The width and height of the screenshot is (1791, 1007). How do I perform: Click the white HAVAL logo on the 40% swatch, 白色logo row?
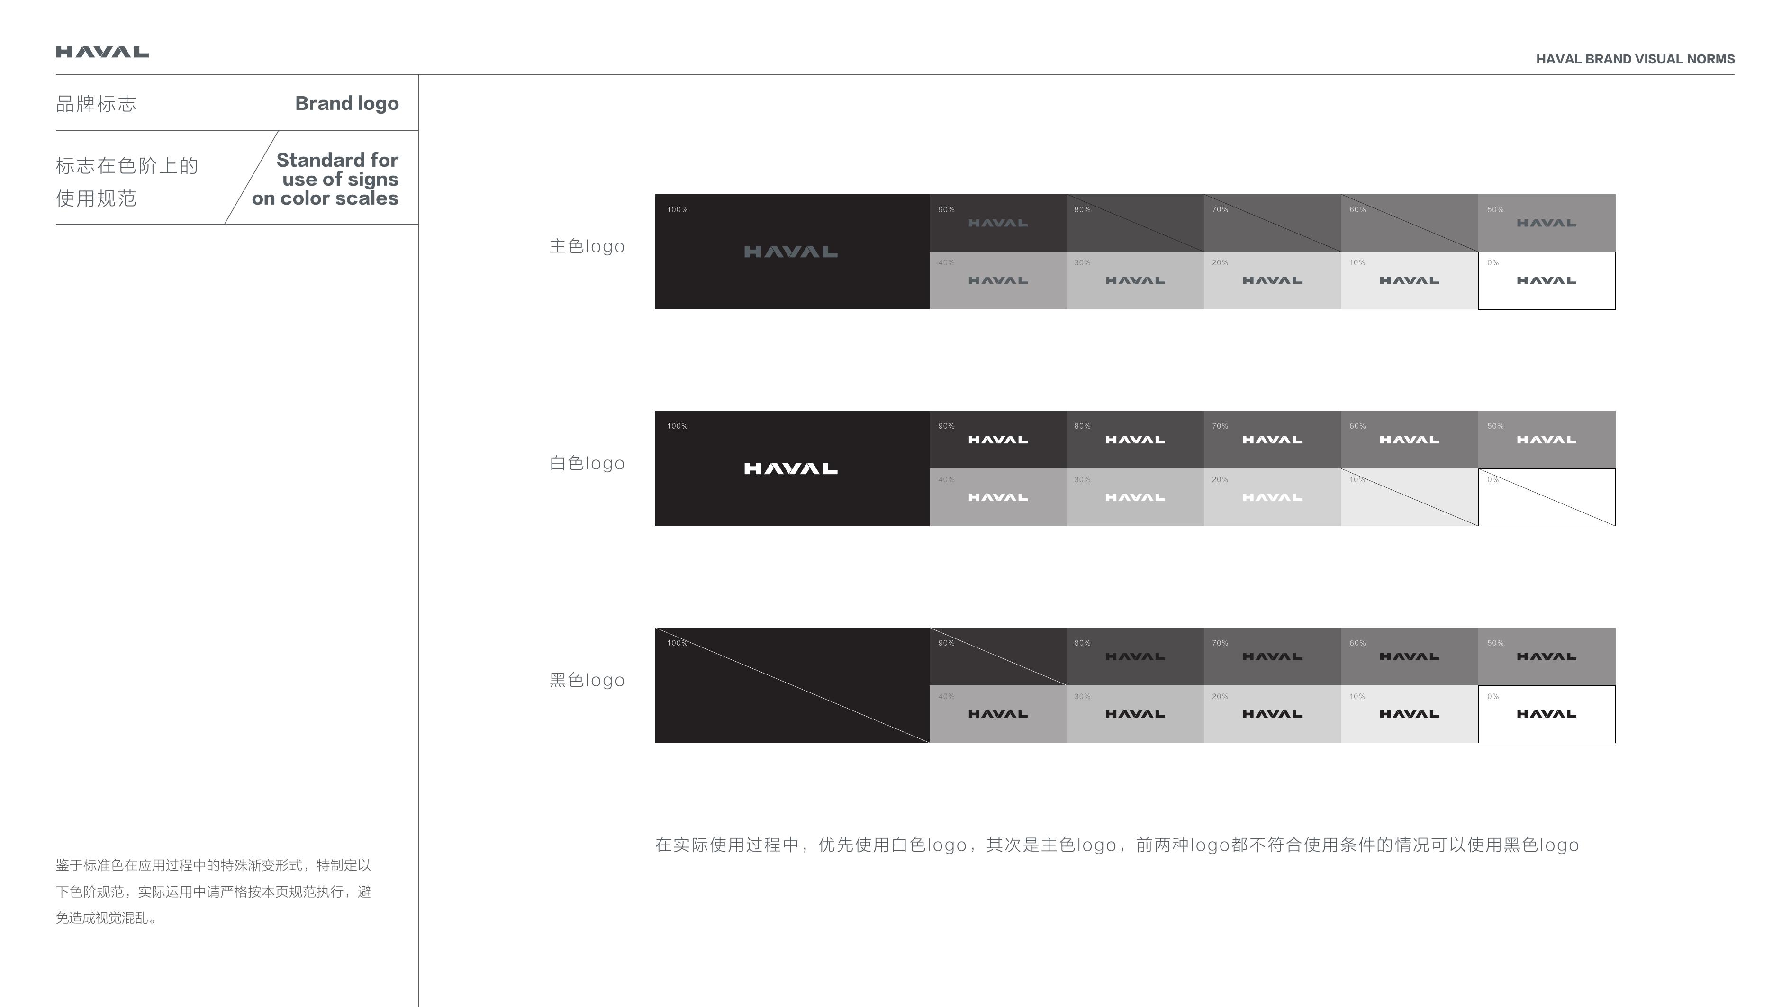pos(998,498)
